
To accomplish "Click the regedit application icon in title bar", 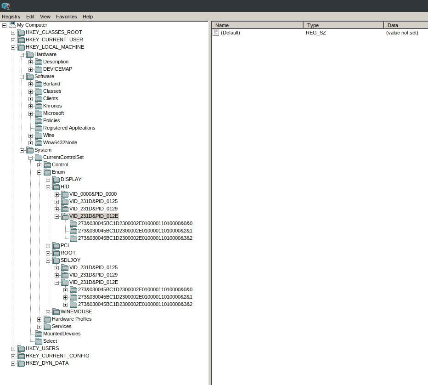I will tap(6, 6).
